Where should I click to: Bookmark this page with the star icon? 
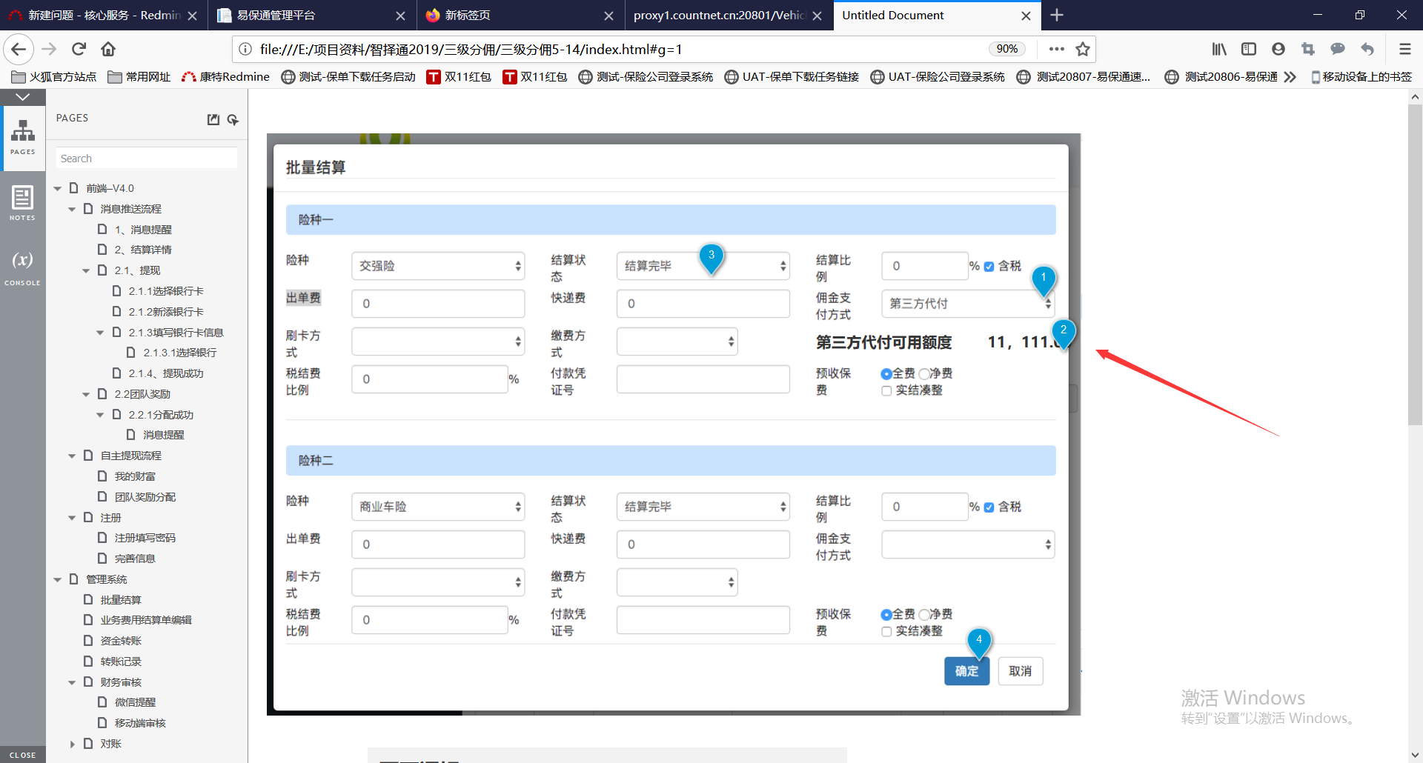click(1083, 49)
